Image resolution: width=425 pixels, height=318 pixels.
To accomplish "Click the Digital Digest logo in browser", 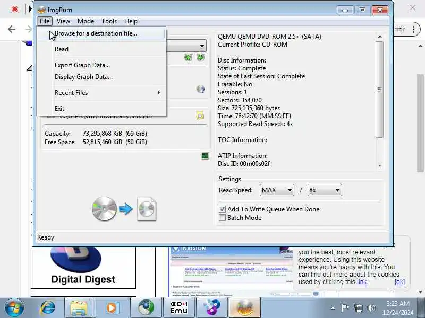I will [x=83, y=267].
